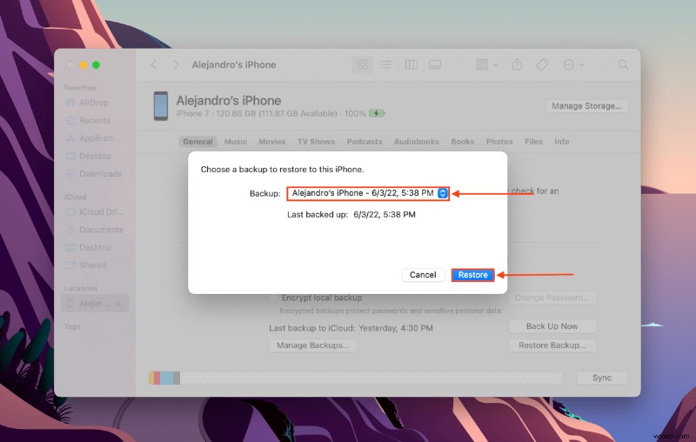
Task: Switch to the Photos tab
Action: (x=499, y=142)
